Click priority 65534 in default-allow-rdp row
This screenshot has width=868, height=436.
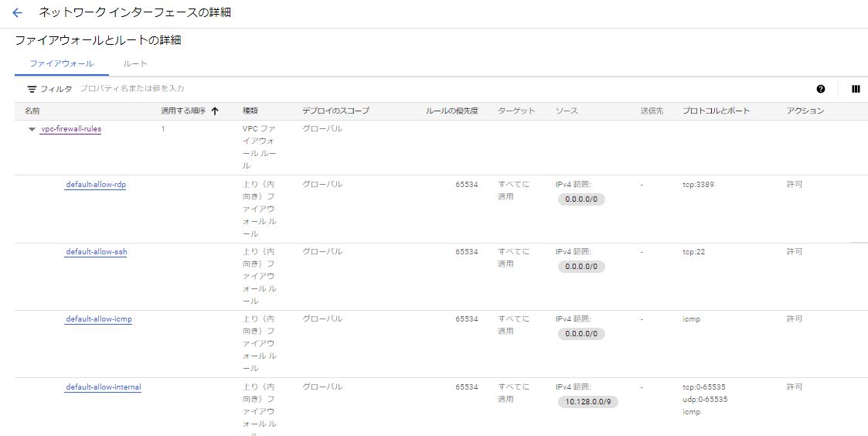point(467,185)
